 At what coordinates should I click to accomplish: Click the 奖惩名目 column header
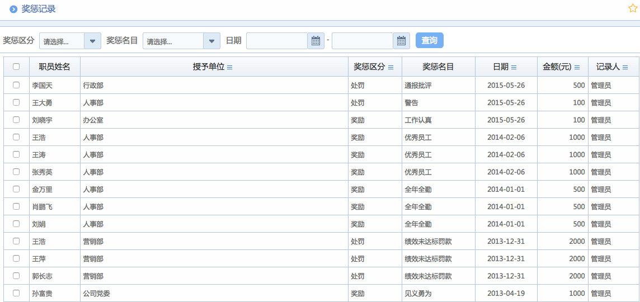click(x=438, y=67)
